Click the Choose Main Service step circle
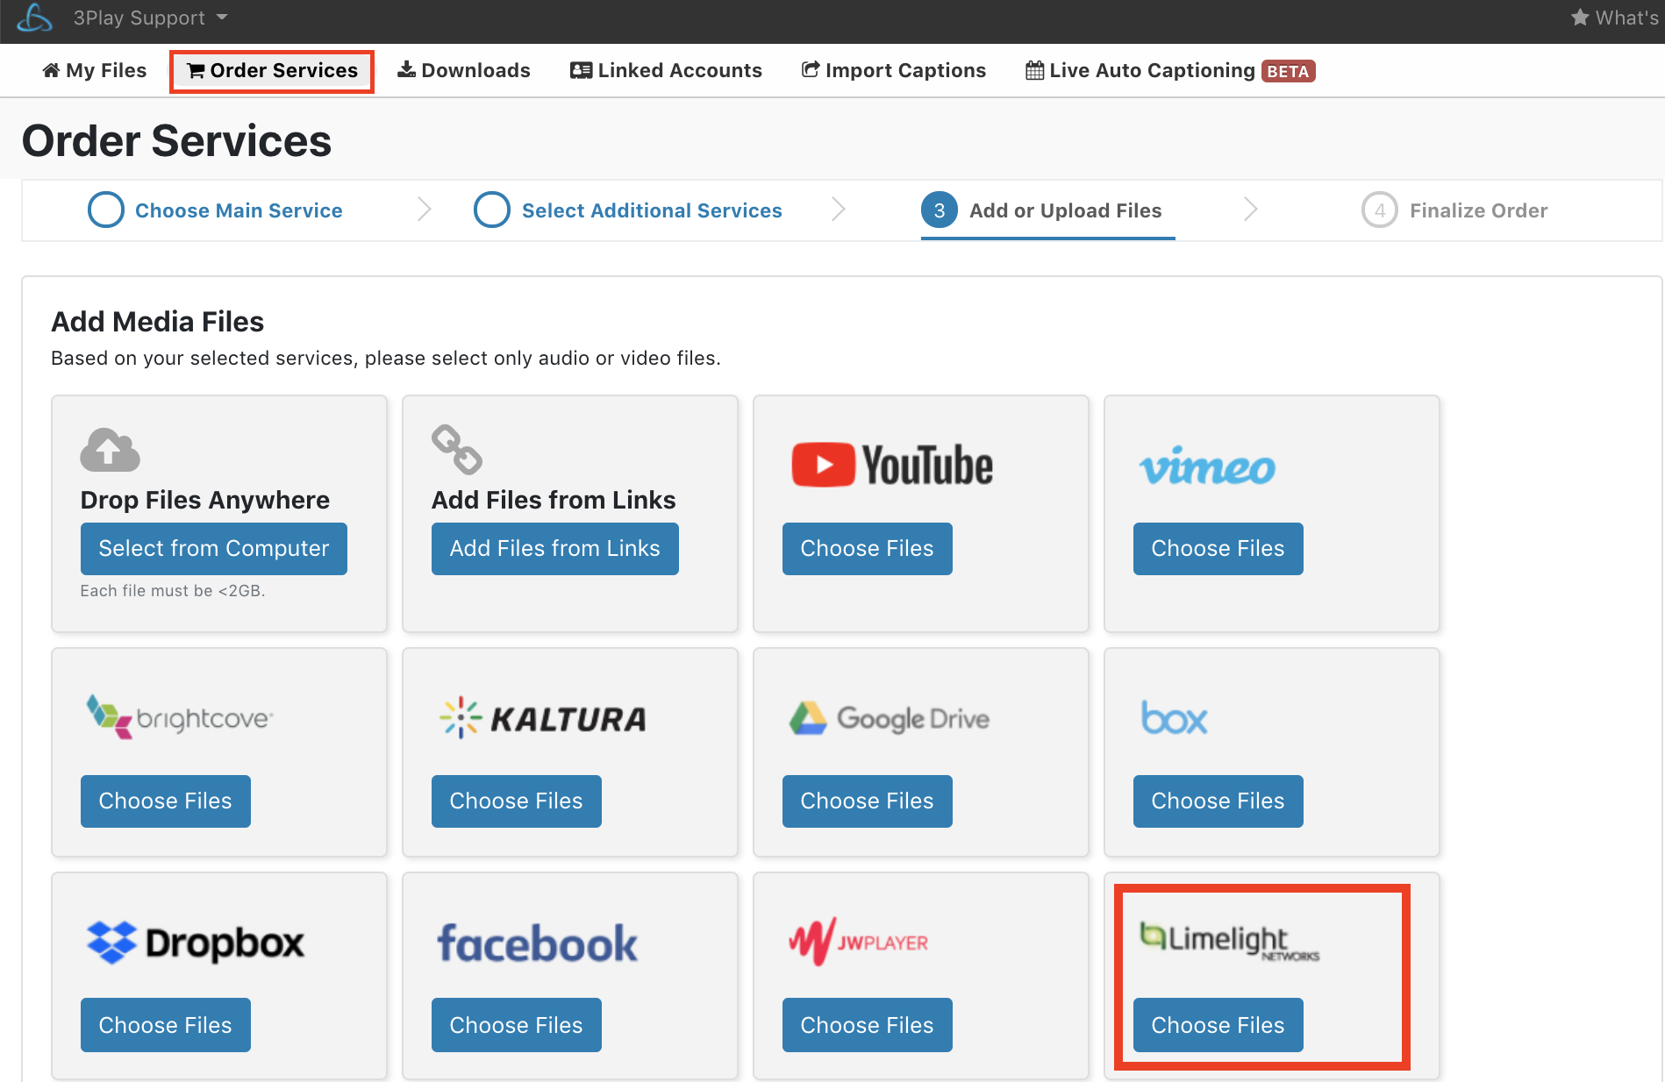The height and width of the screenshot is (1082, 1665). coord(106,210)
